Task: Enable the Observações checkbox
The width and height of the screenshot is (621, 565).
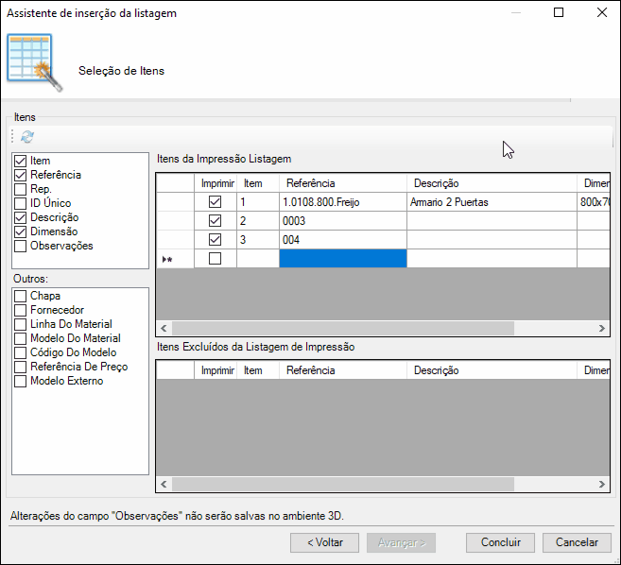Action: click(x=20, y=247)
